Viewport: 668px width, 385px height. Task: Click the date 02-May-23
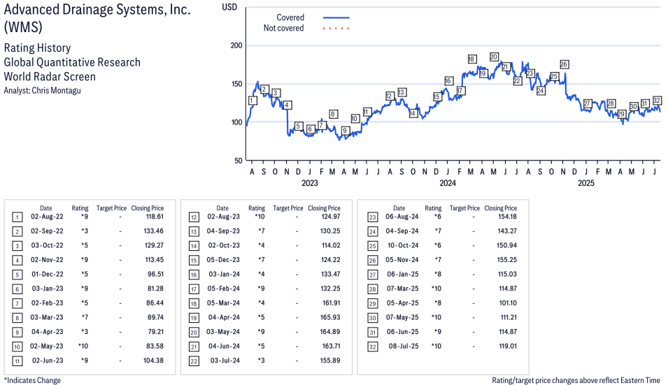tap(46, 346)
